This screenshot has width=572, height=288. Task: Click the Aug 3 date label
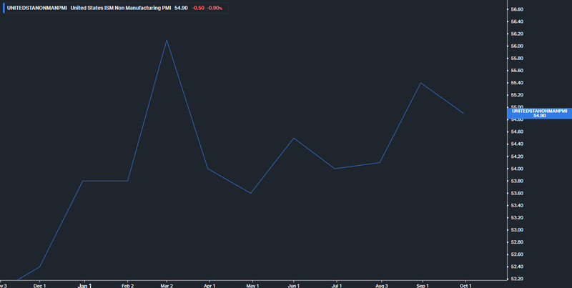tap(382, 286)
